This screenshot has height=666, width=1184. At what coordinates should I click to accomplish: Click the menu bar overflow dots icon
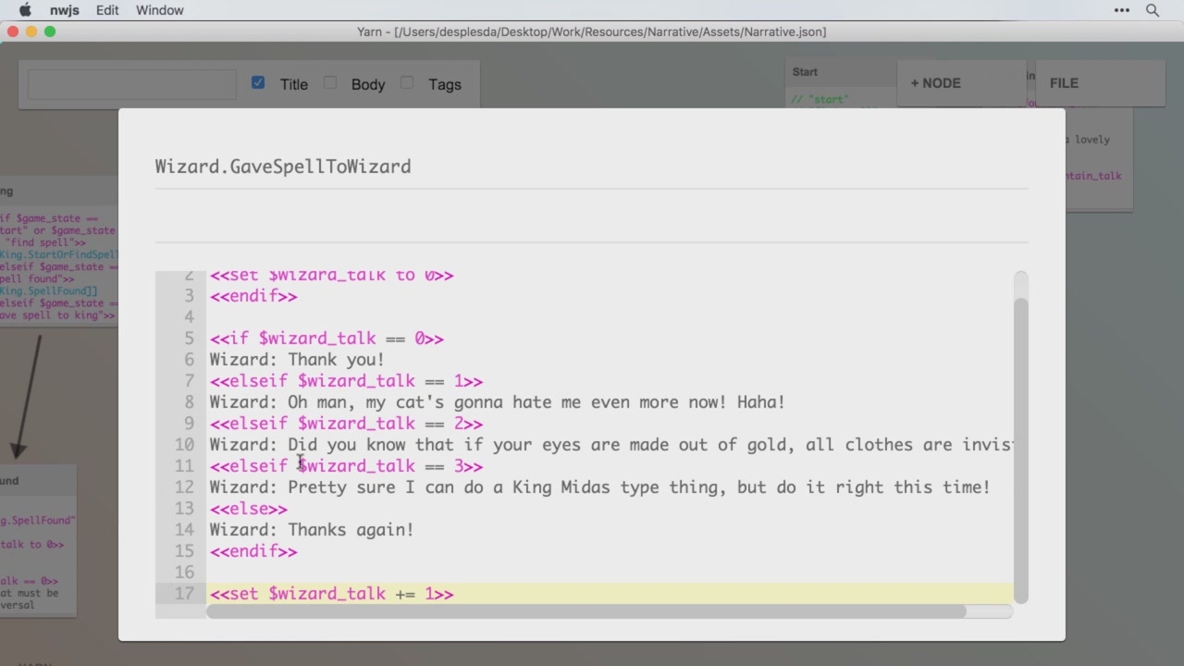point(1122,10)
